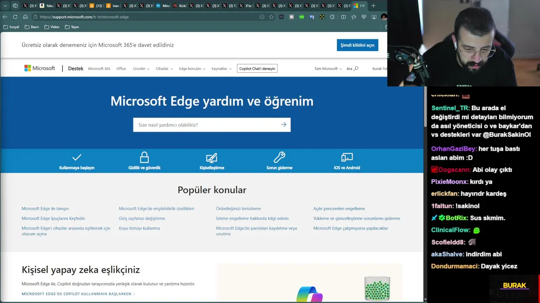Screen dimensions: 540x303
Task: Open Kullanmaya başlayın checkmark category
Action: [x=77, y=161]
